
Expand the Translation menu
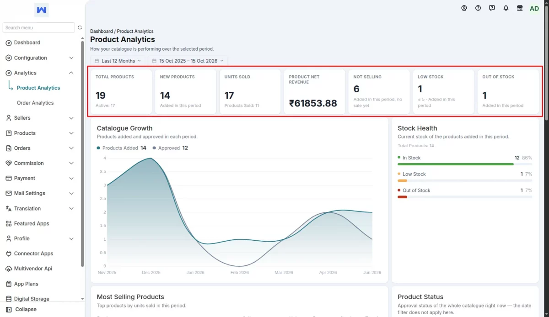tap(39, 209)
